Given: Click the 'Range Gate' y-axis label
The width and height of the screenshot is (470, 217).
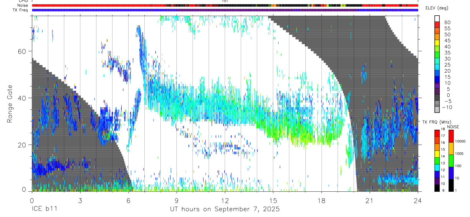Looking at the screenshot, I should coord(10,104).
